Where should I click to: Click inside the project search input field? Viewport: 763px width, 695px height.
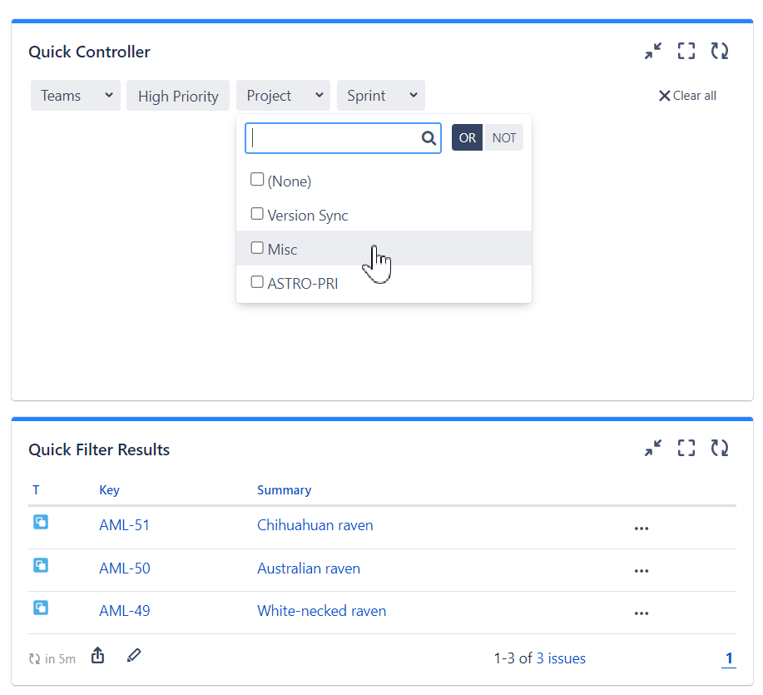pyautogui.click(x=333, y=137)
